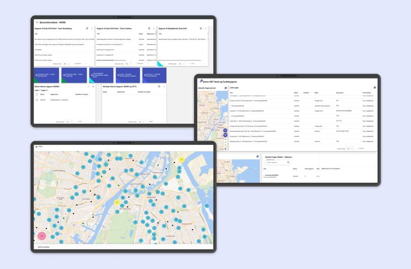The width and height of the screenshot is (411, 269).
Task: Open rows-per-page dropdown under Liste sager
Action: (349, 148)
